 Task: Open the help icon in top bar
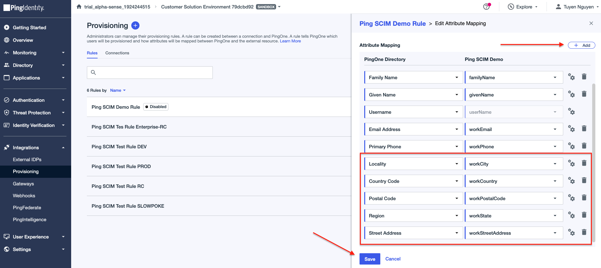[486, 7]
